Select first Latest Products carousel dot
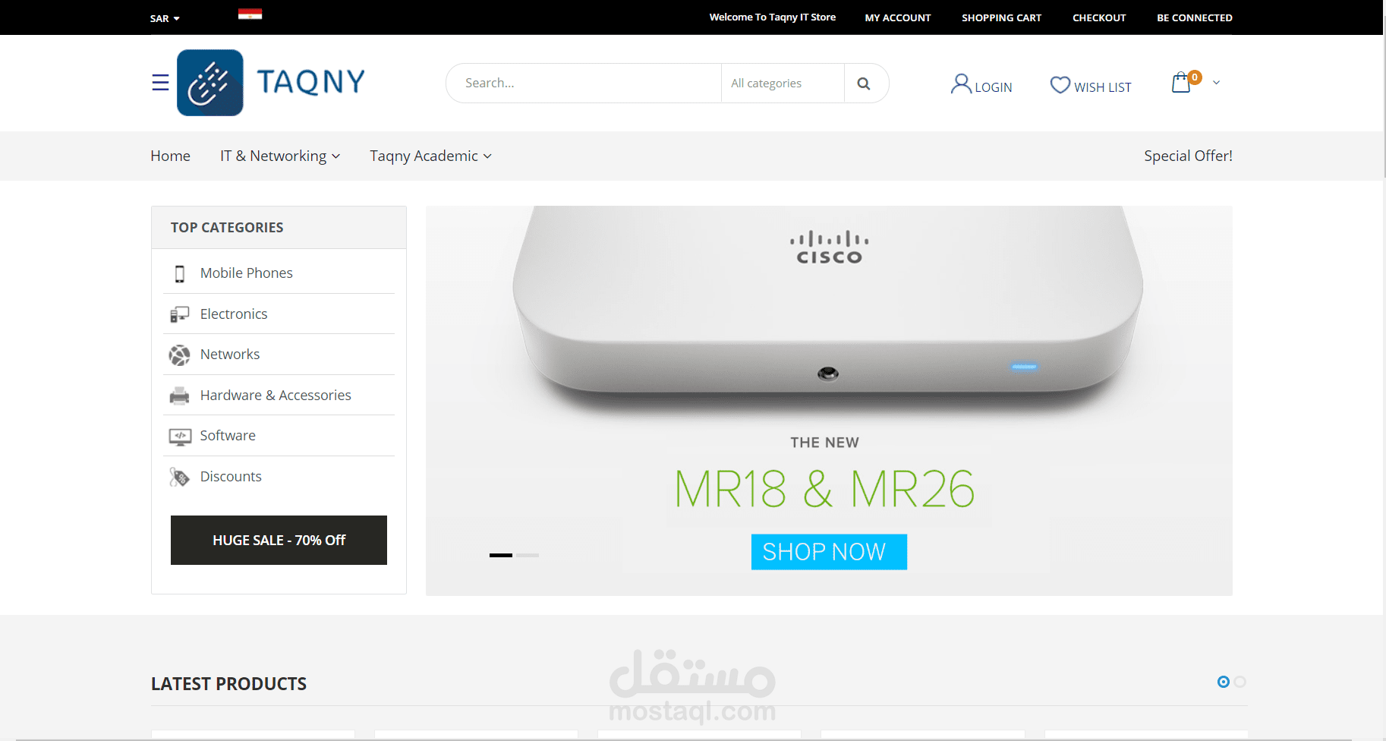Image resolution: width=1386 pixels, height=741 pixels. pyautogui.click(x=1223, y=682)
